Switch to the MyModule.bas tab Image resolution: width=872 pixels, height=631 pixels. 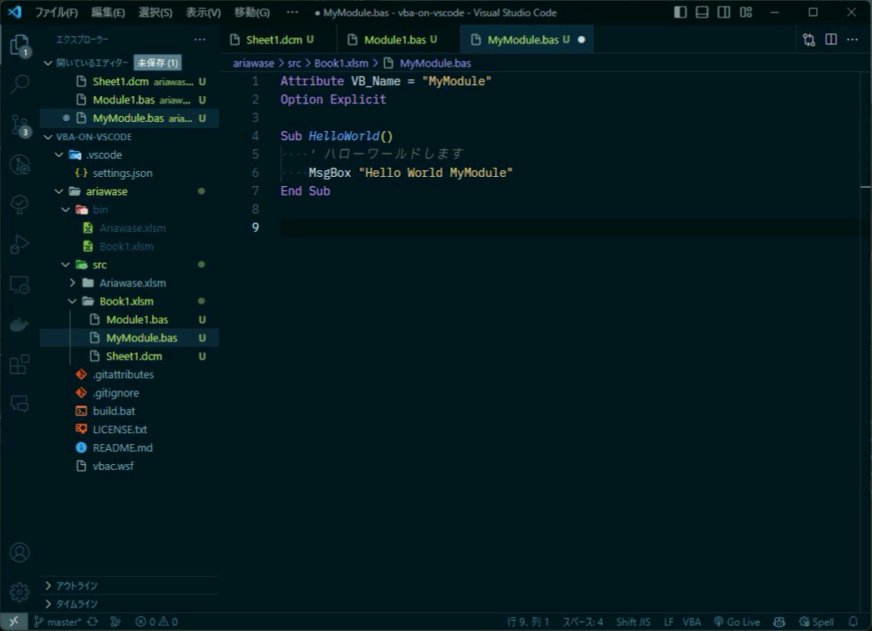click(x=527, y=39)
